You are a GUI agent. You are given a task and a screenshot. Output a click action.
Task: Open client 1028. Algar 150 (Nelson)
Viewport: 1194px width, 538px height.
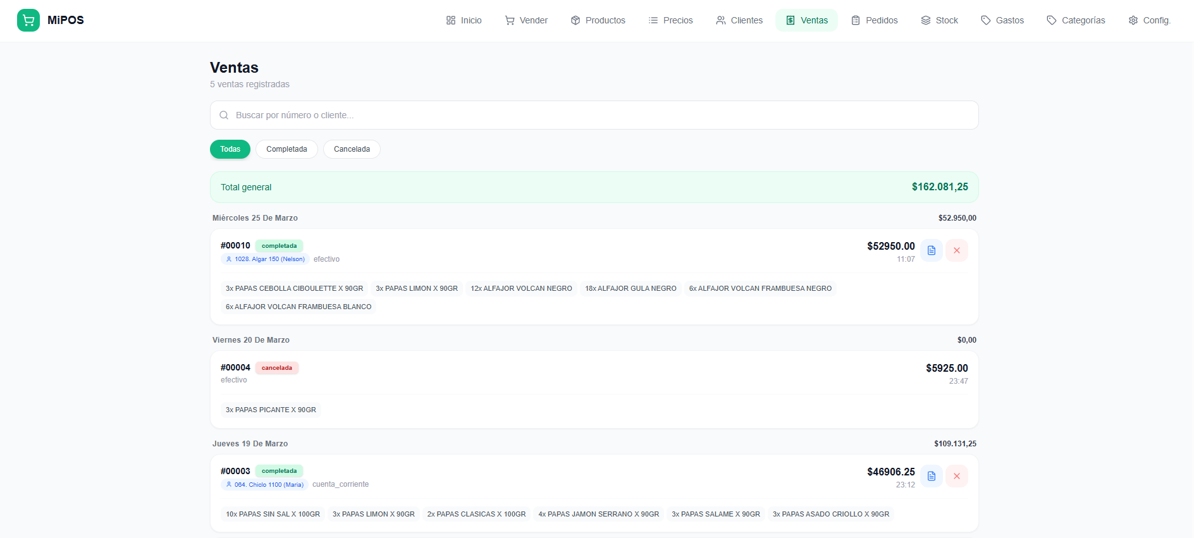(265, 259)
